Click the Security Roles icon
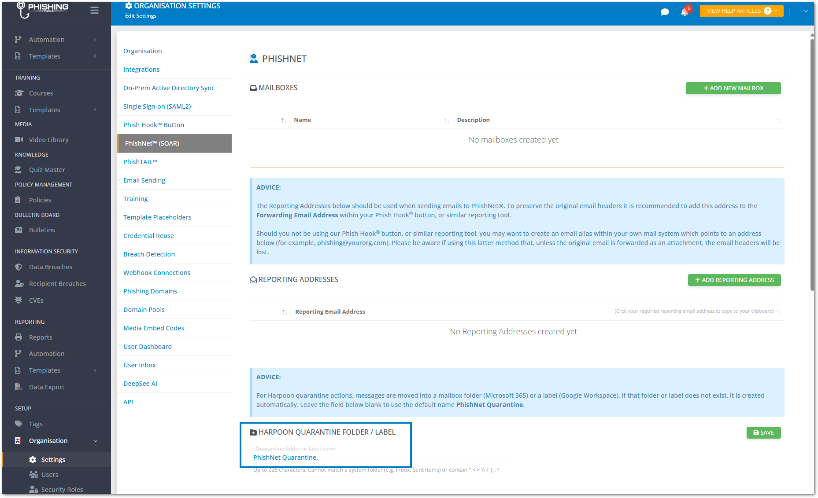This screenshot has width=818, height=498. 33,490
